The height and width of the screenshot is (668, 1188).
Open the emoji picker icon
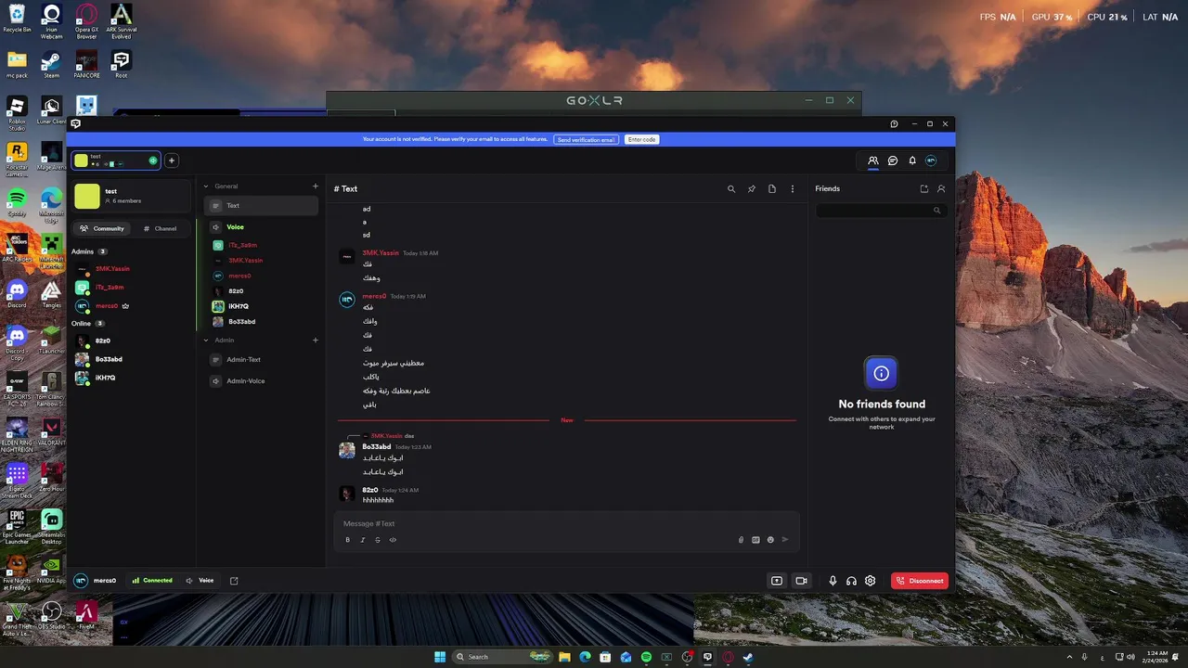(770, 540)
